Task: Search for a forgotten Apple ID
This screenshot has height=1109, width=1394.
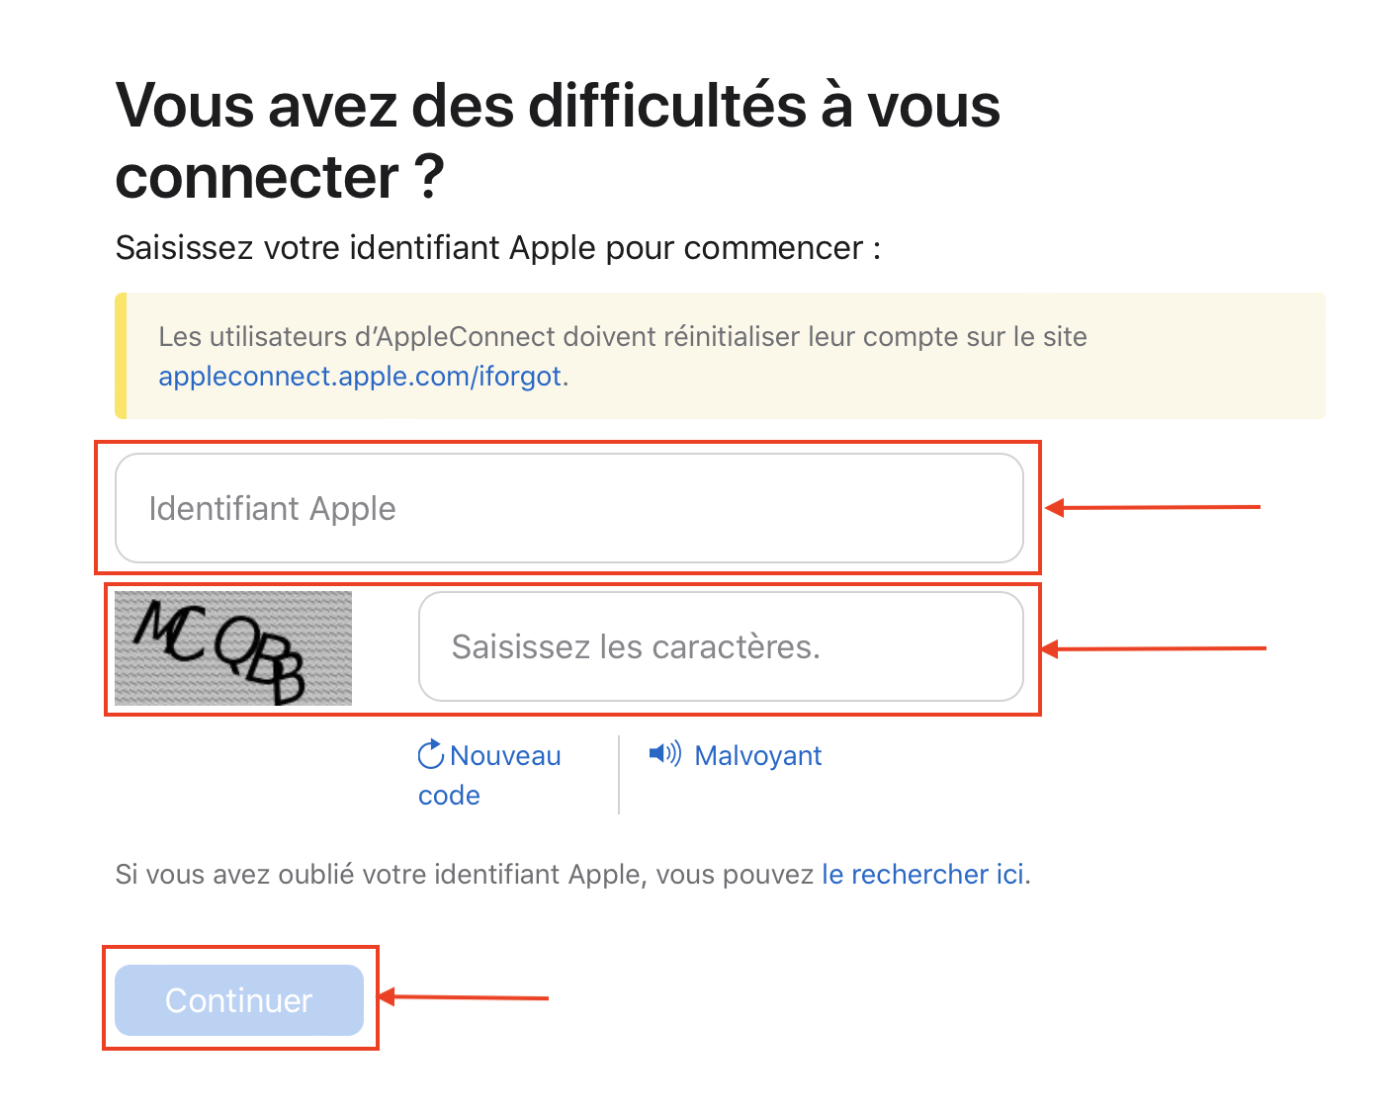Action: [921, 874]
